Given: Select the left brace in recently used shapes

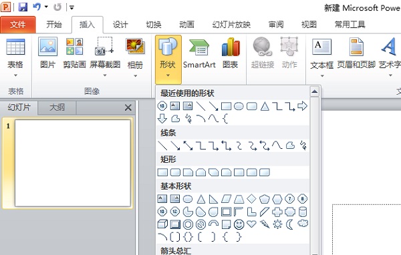Looking at the screenshot, I should point(225,119).
